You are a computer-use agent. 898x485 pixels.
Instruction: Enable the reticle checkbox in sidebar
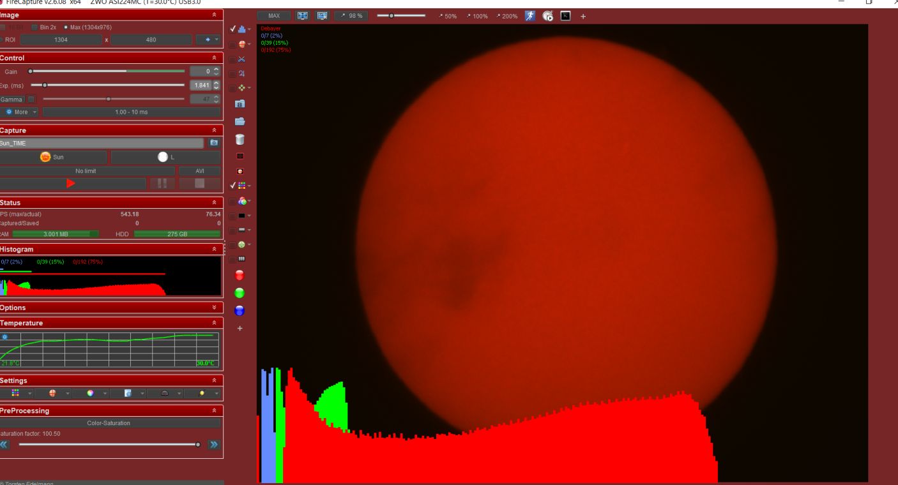[x=232, y=44]
